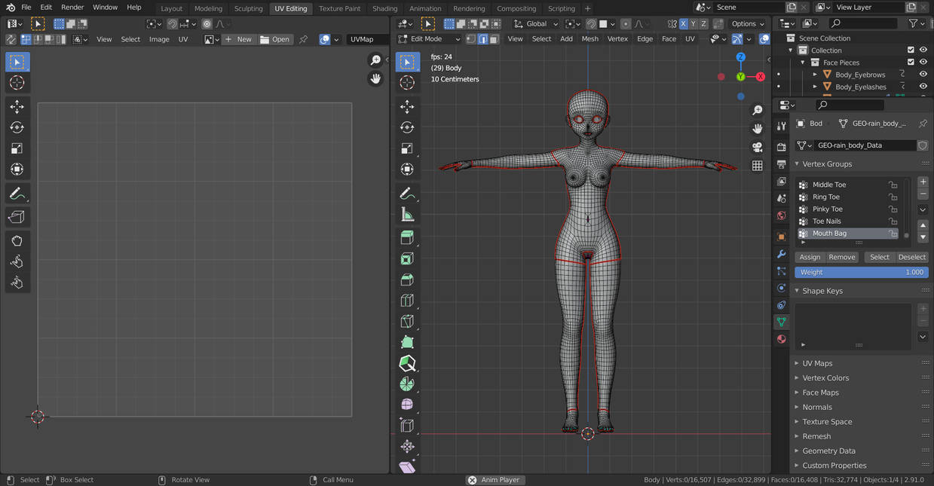
Task: Expand Body_Eyebrows in the outliner
Action: [x=815, y=75]
